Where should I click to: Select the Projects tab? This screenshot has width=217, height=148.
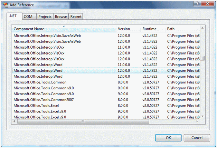click(x=45, y=17)
